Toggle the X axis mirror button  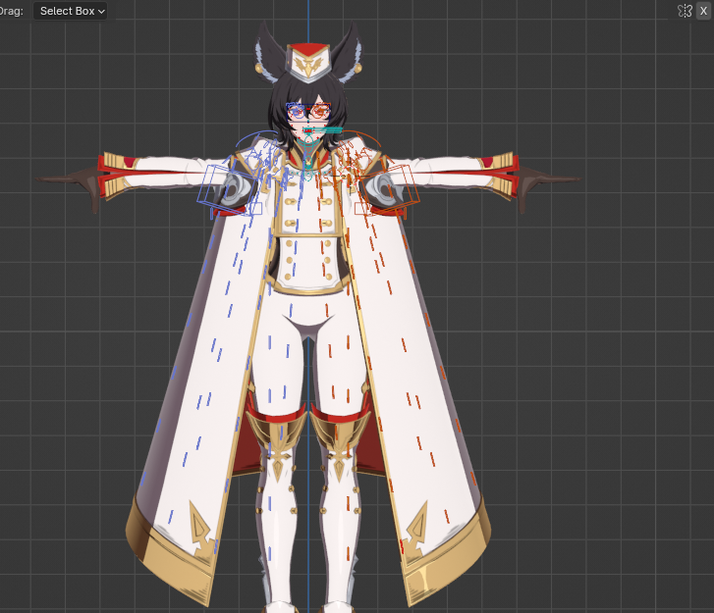(x=703, y=11)
